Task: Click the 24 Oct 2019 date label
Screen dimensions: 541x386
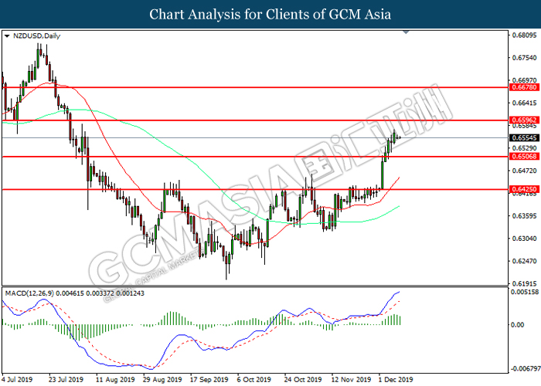Action: [x=303, y=380]
